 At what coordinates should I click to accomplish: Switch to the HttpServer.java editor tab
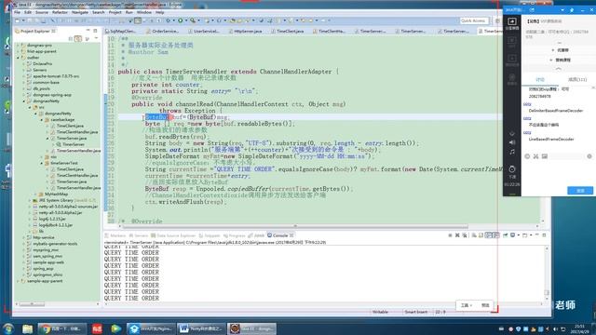tap(245, 31)
